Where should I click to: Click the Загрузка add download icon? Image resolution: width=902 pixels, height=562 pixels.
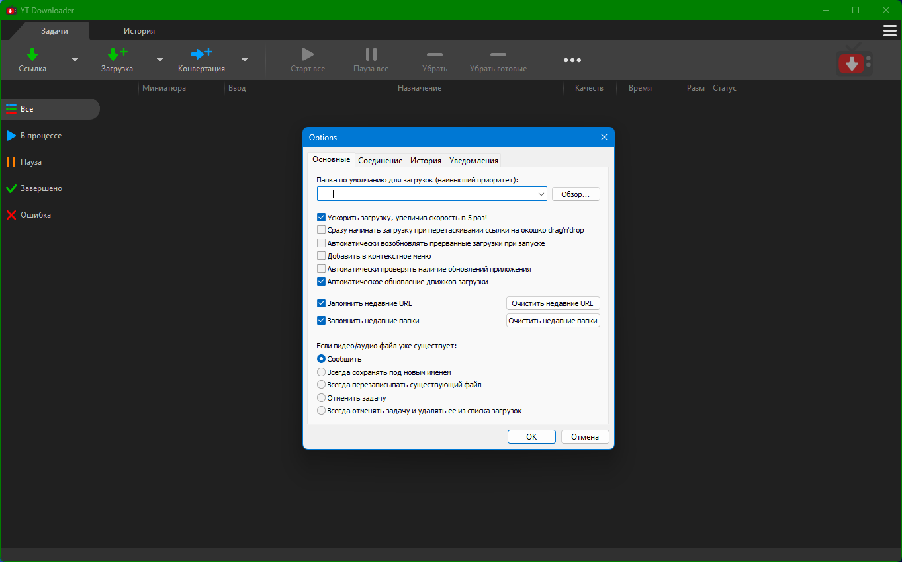117,54
